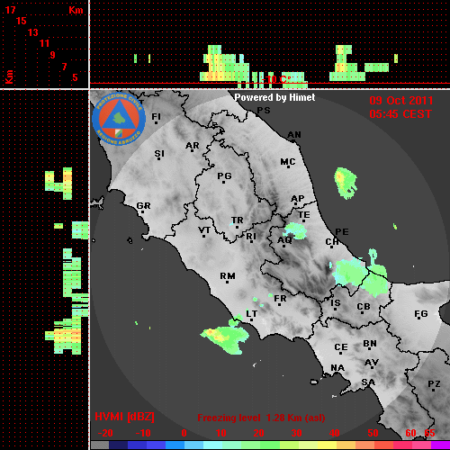Click the SA city label
450x450 pixels.
tap(368, 382)
